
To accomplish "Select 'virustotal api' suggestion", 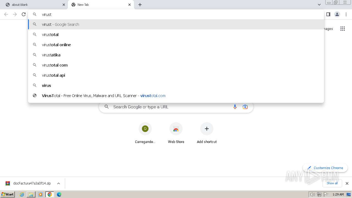I will pos(176,75).
